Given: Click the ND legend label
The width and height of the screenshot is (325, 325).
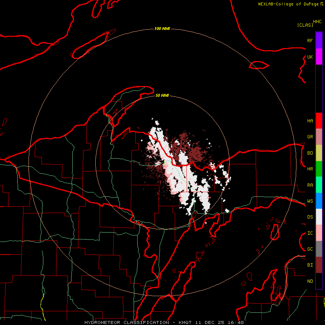Looking at the screenshot, I should point(310,281).
